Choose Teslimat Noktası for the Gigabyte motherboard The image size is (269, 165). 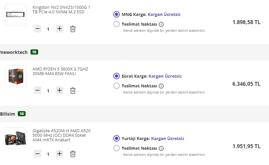point(117,148)
